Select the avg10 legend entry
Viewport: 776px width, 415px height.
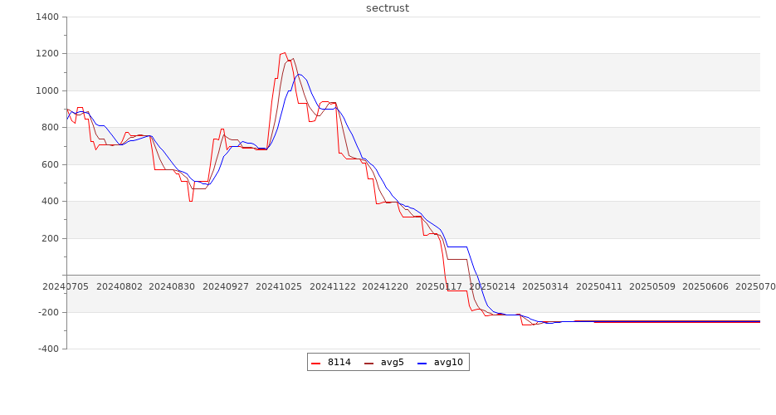(440, 362)
